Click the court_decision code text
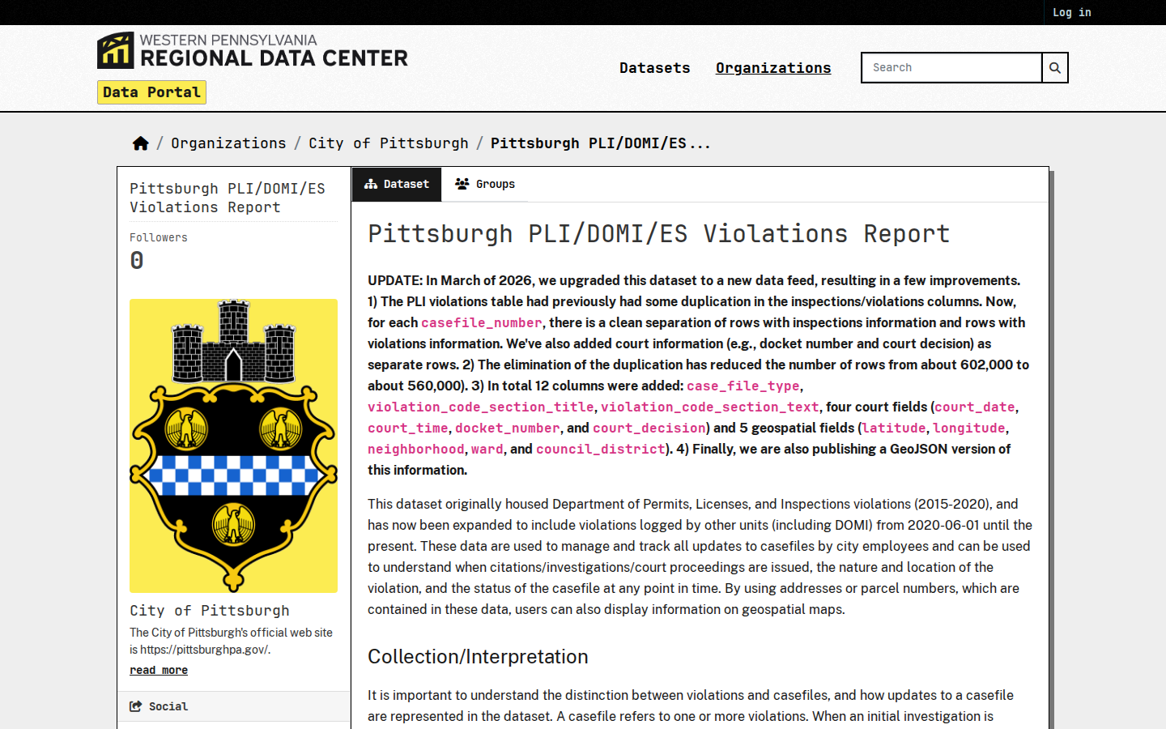Image resolution: width=1166 pixels, height=729 pixels. tap(649, 428)
